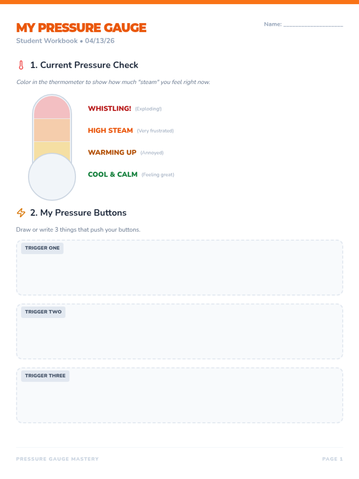Click inside the Trigger Three answer box
Screen dimensions: 359x479
pyautogui.click(x=180, y=401)
